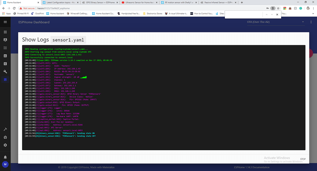This screenshot has height=171, width=317.
Task: Show more bookmarks overflow chevron
Action: point(313,13)
